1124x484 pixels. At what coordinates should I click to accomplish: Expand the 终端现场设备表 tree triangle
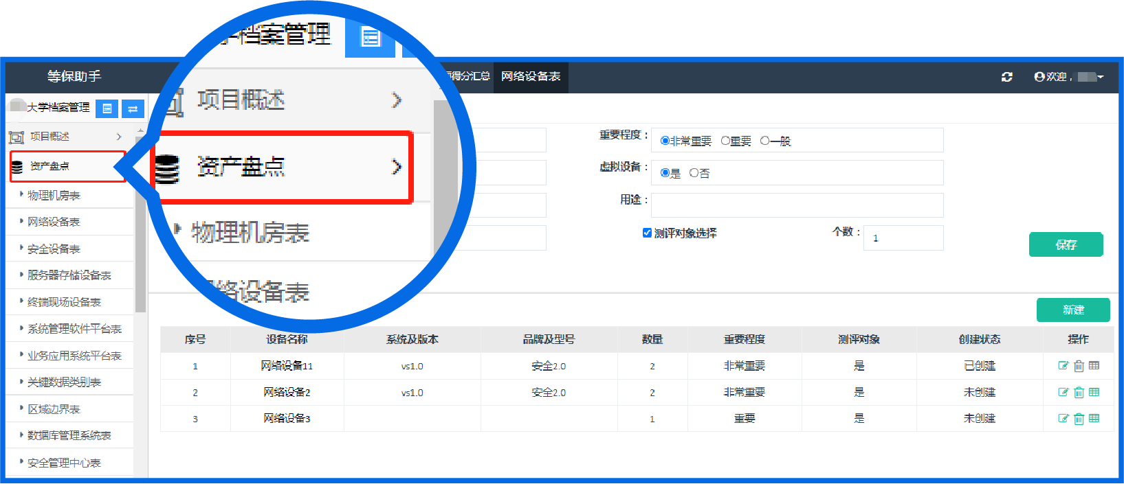pos(21,301)
